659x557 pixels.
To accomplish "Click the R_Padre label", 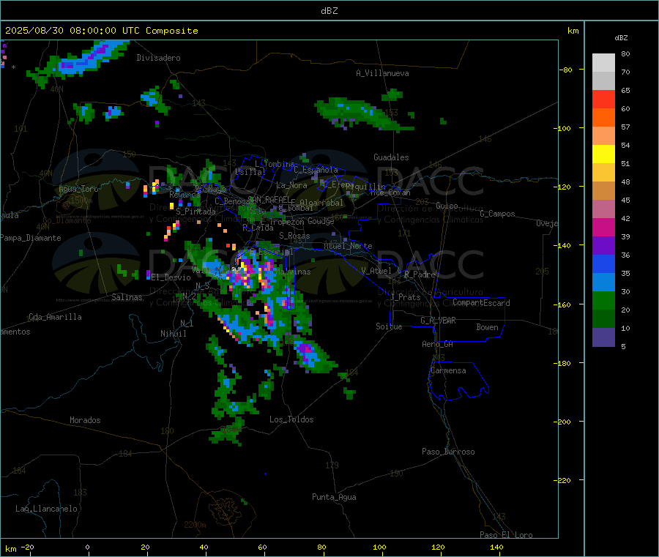I will (x=420, y=274).
